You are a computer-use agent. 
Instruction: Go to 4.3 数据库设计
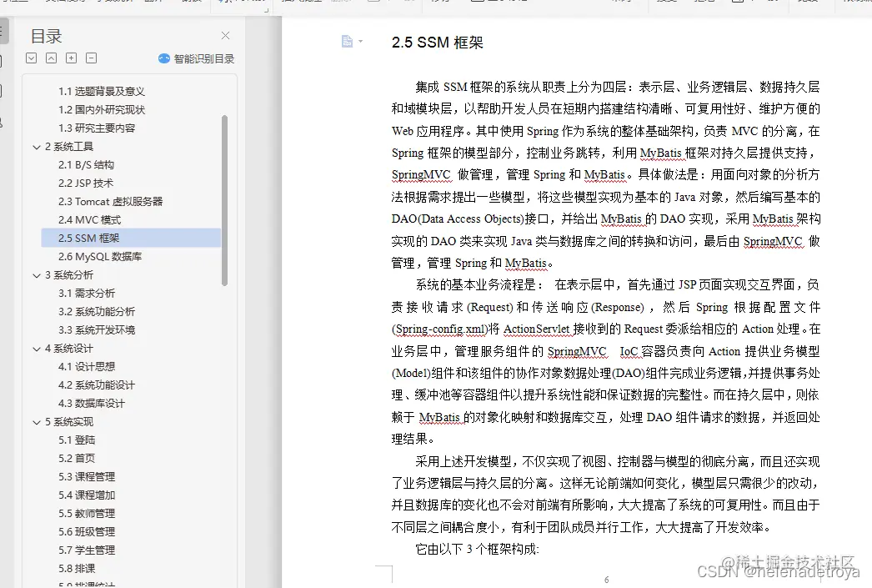click(x=92, y=404)
